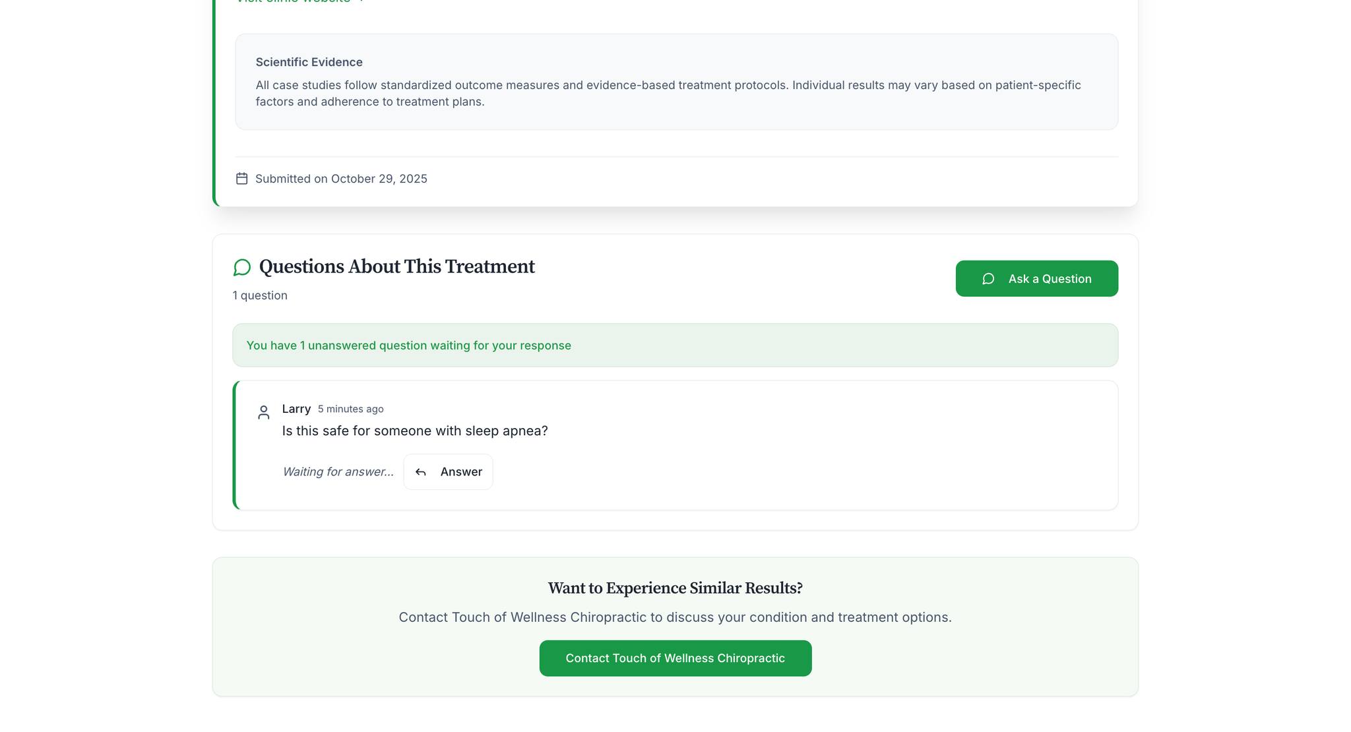1351x732 pixels.
Task: Click the speech bubble icon beside Questions About This Treatment
Action: (x=242, y=267)
